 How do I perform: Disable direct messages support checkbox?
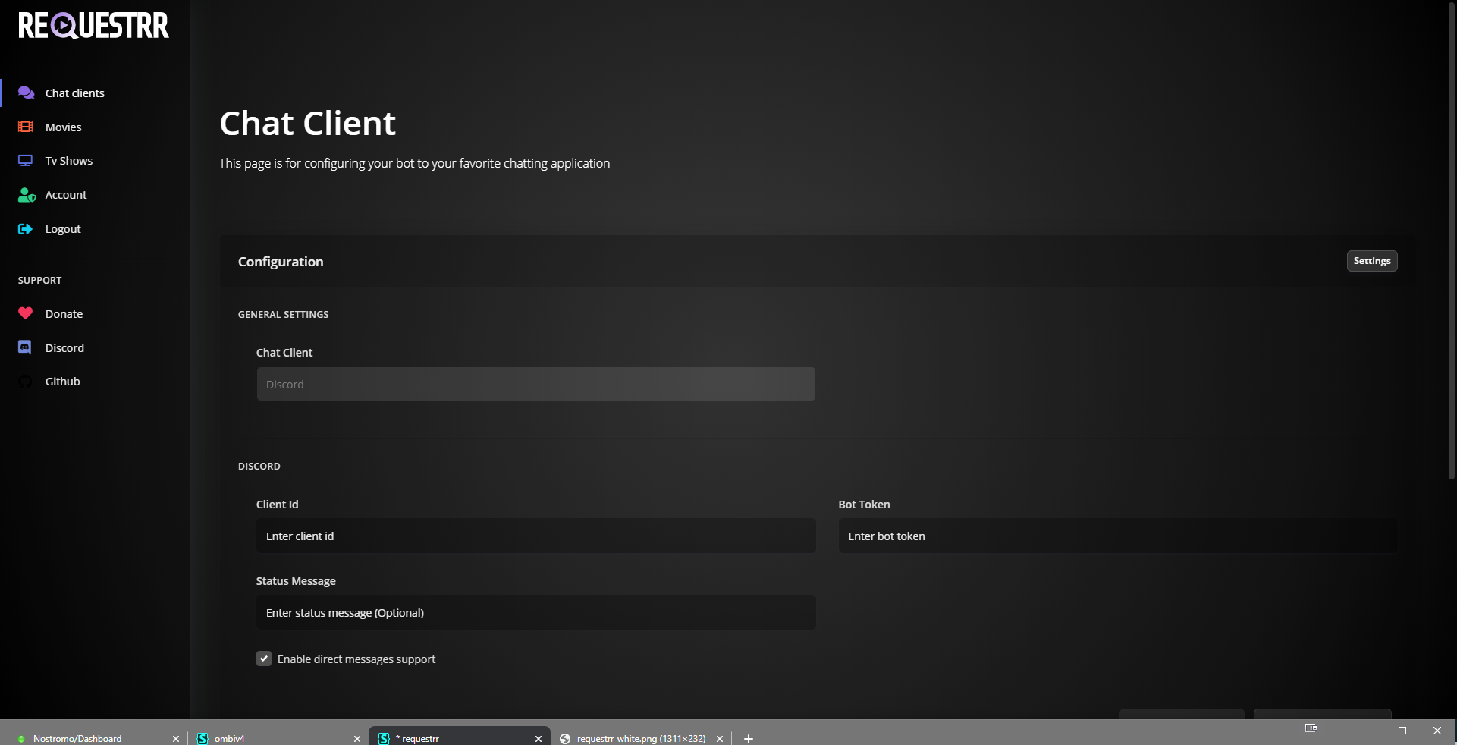point(264,659)
